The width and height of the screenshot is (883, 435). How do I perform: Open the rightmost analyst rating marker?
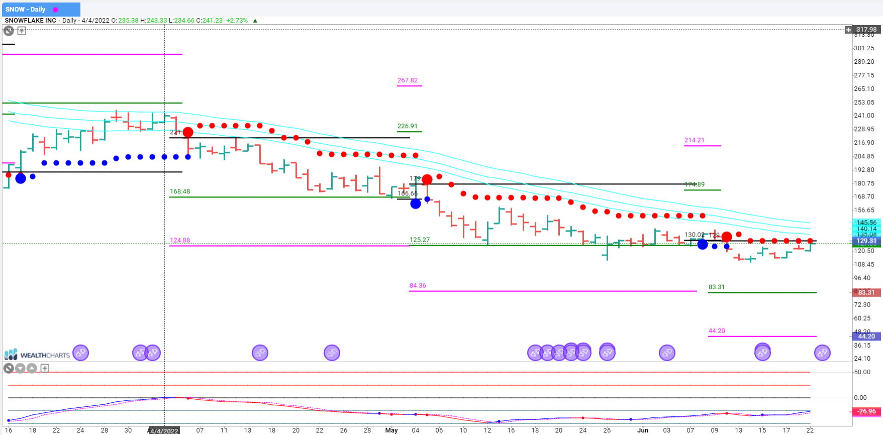coord(822,353)
